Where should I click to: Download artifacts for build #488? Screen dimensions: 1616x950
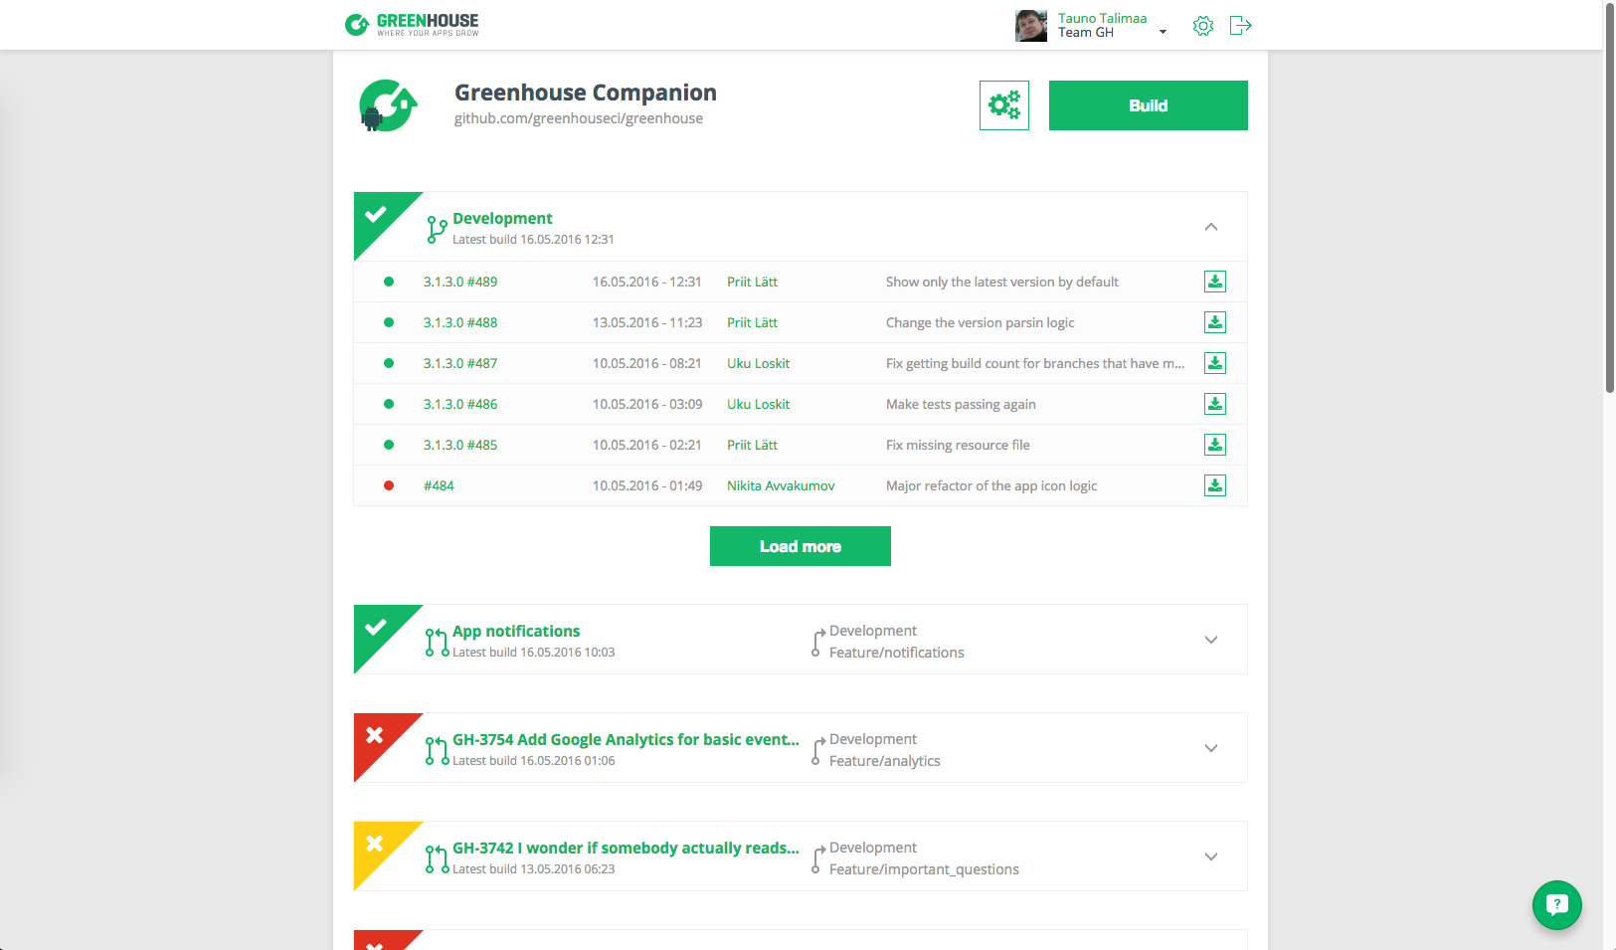1215,322
